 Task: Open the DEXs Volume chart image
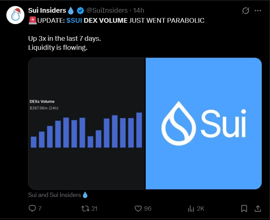pyautogui.click(x=86, y=123)
